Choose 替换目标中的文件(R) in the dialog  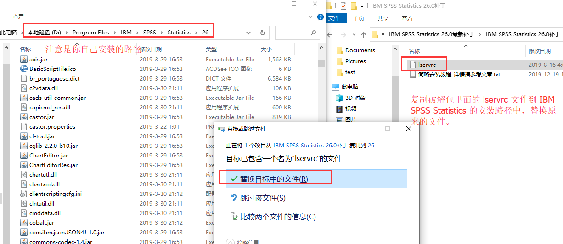coord(274,179)
